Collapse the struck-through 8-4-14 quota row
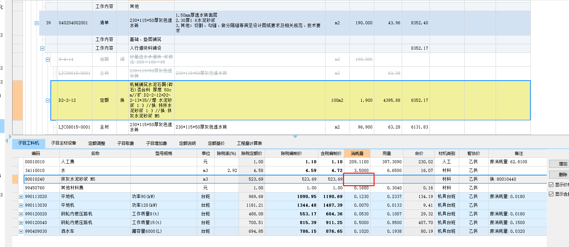 pyautogui.click(x=48, y=59)
